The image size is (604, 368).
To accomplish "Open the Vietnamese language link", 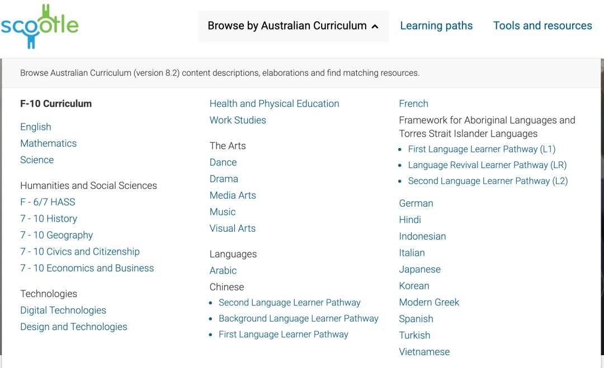I will 424,352.
